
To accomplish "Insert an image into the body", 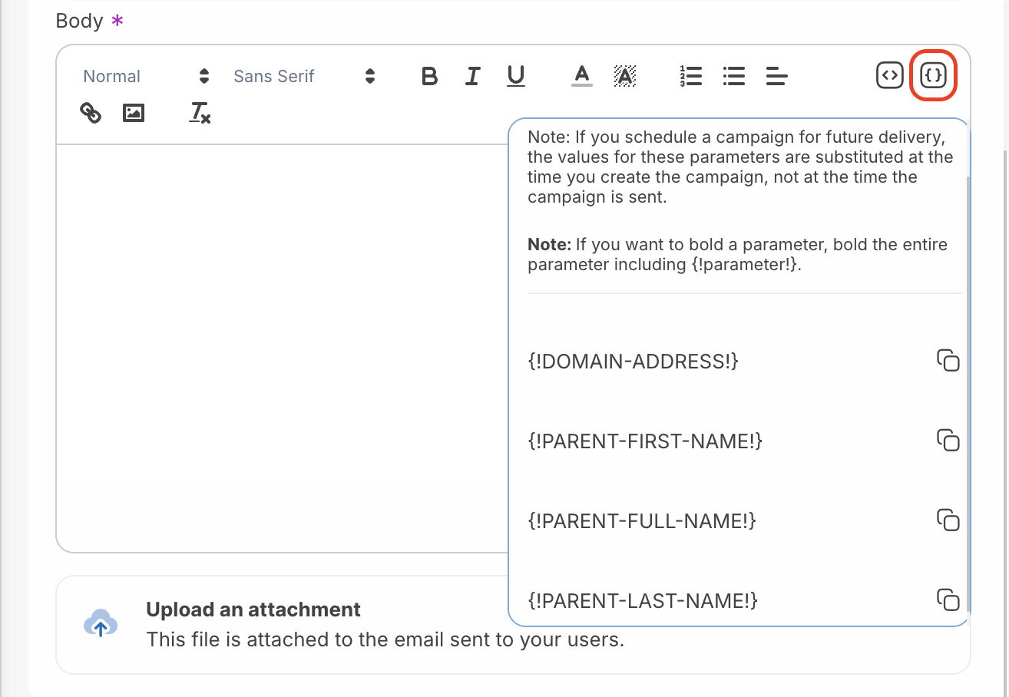I will 134,114.
